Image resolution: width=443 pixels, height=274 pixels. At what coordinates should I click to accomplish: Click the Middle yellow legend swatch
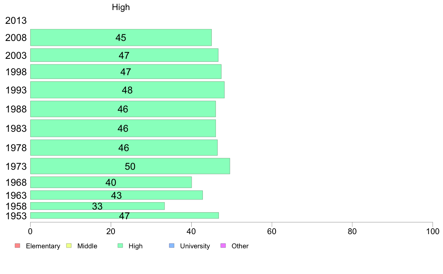pyautogui.click(x=69, y=245)
